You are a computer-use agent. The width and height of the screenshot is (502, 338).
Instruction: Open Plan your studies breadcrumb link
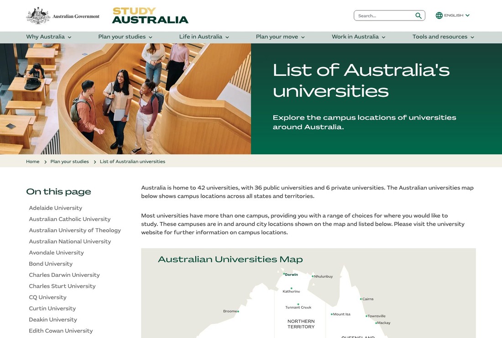(x=69, y=162)
